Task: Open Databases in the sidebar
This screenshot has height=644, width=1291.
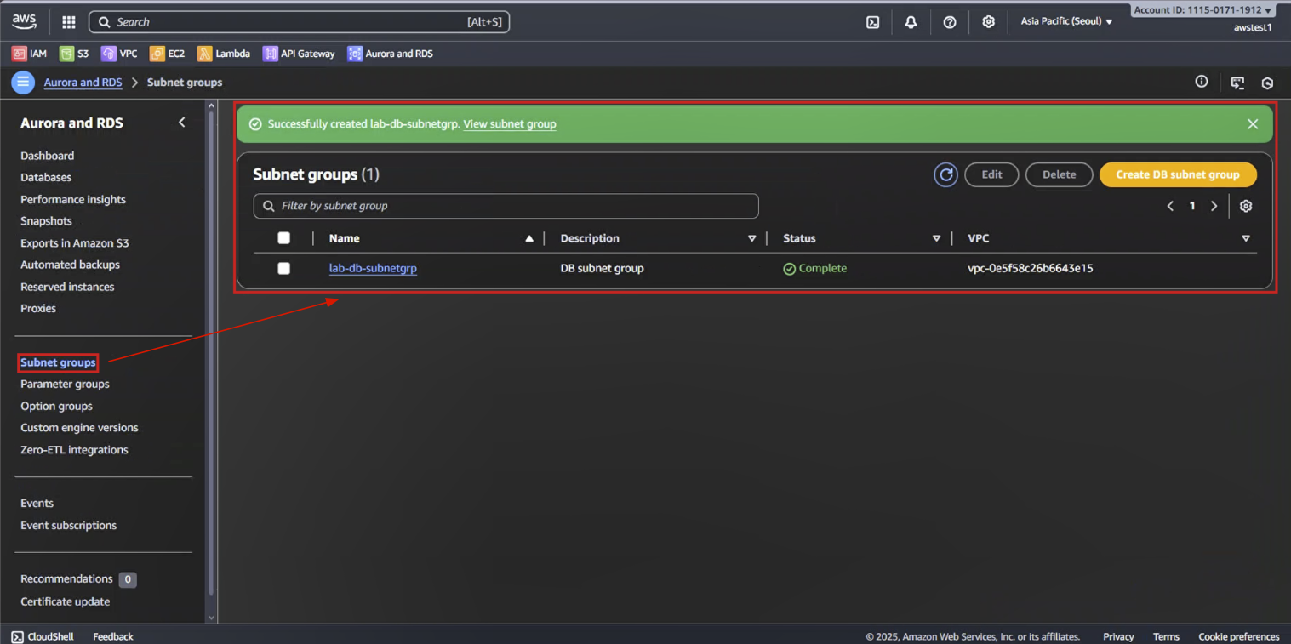Action: (x=46, y=177)
